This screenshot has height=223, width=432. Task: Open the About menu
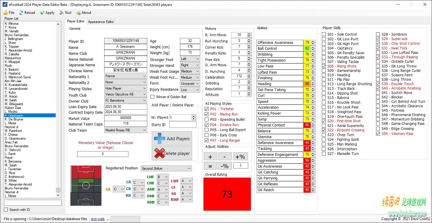(x=84, y=13)
